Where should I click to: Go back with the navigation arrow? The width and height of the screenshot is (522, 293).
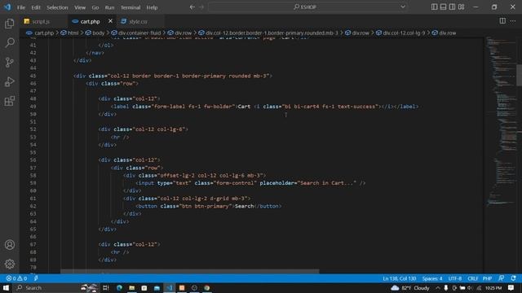192,7
